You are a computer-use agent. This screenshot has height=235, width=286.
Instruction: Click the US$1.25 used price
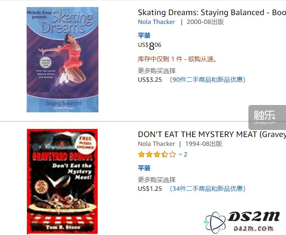[x=150, y=189]
